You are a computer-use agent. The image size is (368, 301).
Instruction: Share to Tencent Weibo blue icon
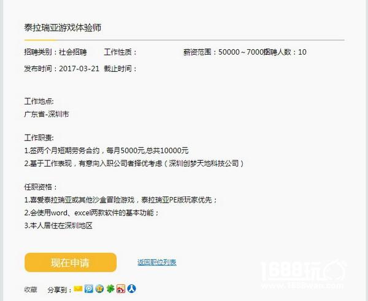pos(89,289)
